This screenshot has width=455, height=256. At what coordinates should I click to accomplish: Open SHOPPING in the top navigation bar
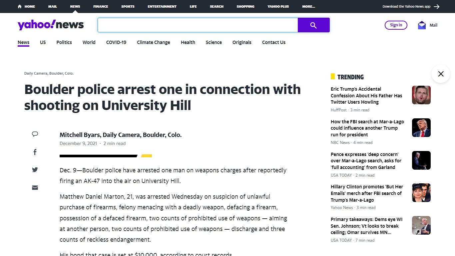point(245,6)
